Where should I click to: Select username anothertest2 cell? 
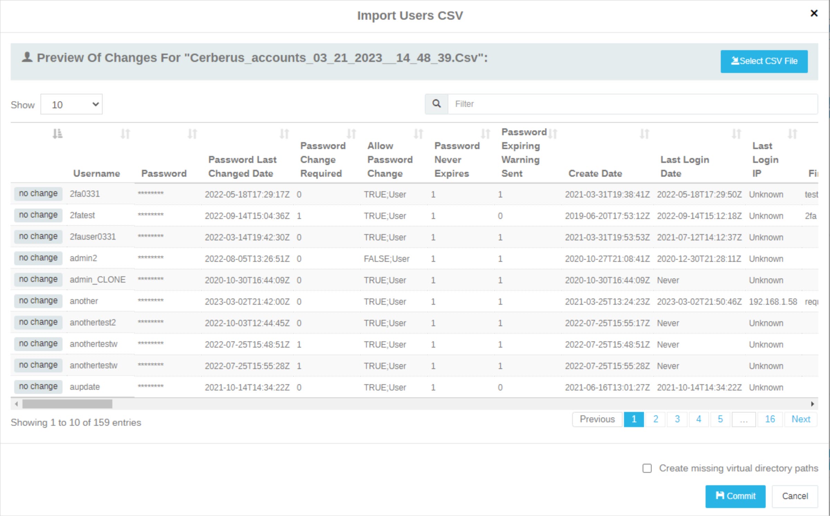[x=93, y=323]
